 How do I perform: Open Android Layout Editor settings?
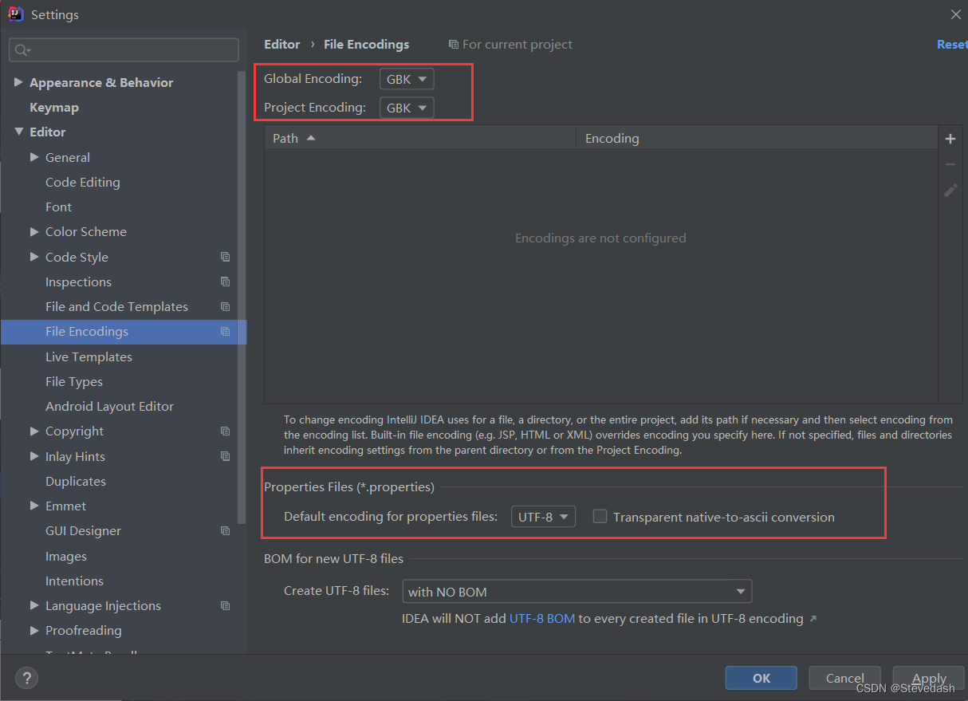click(x=109, y=406)
